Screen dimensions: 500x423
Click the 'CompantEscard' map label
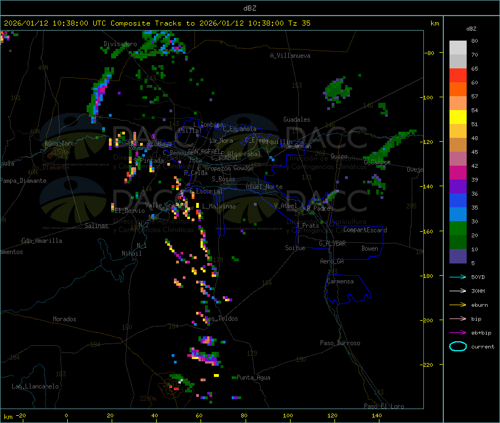pos(365,230)
